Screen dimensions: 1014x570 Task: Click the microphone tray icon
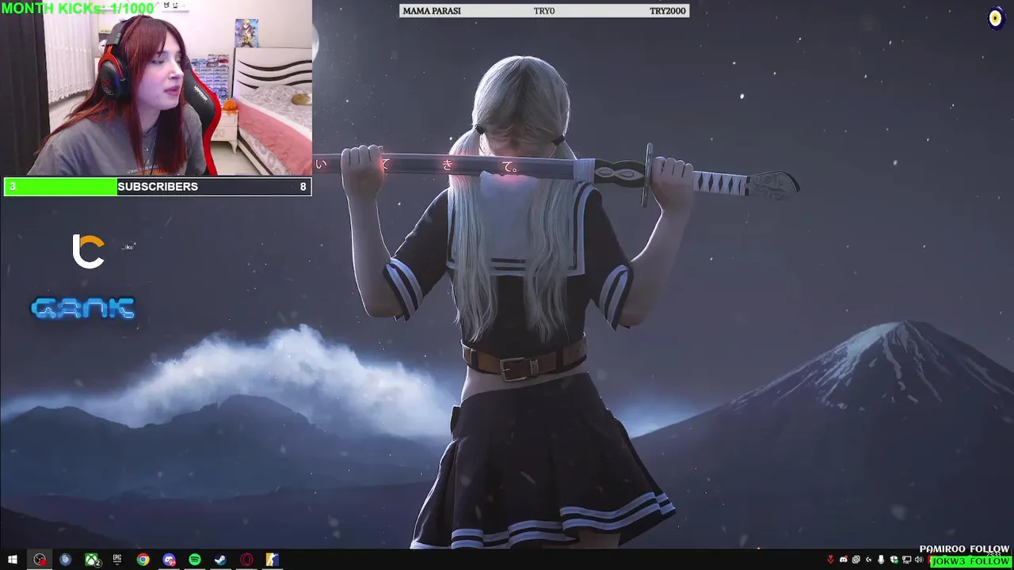[x=881, y=560]
